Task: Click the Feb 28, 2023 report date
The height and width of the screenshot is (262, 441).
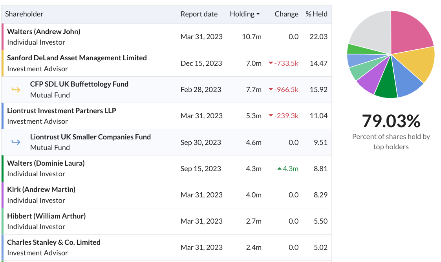Action: click(x=201, y=89)
